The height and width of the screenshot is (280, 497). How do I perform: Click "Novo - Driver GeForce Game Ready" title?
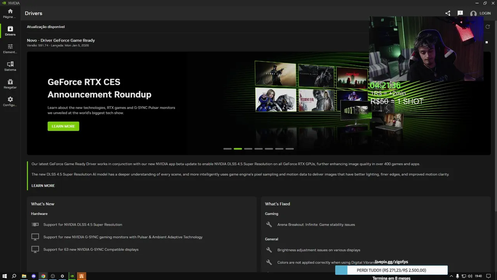(x=61, y=40)
